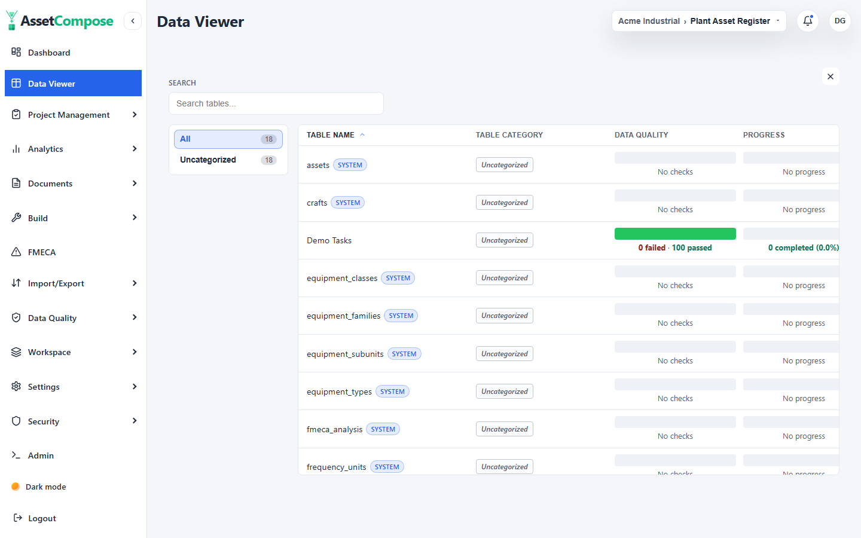Click the AssetCompose logo
The image size is (861, 538).
(59, 21)
